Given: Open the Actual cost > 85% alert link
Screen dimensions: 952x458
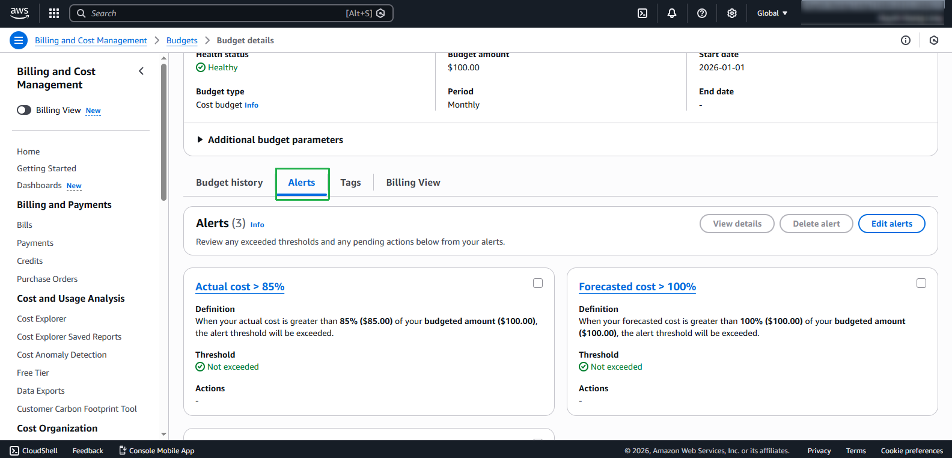Looking at the screenshot, I should coord(240,287).
